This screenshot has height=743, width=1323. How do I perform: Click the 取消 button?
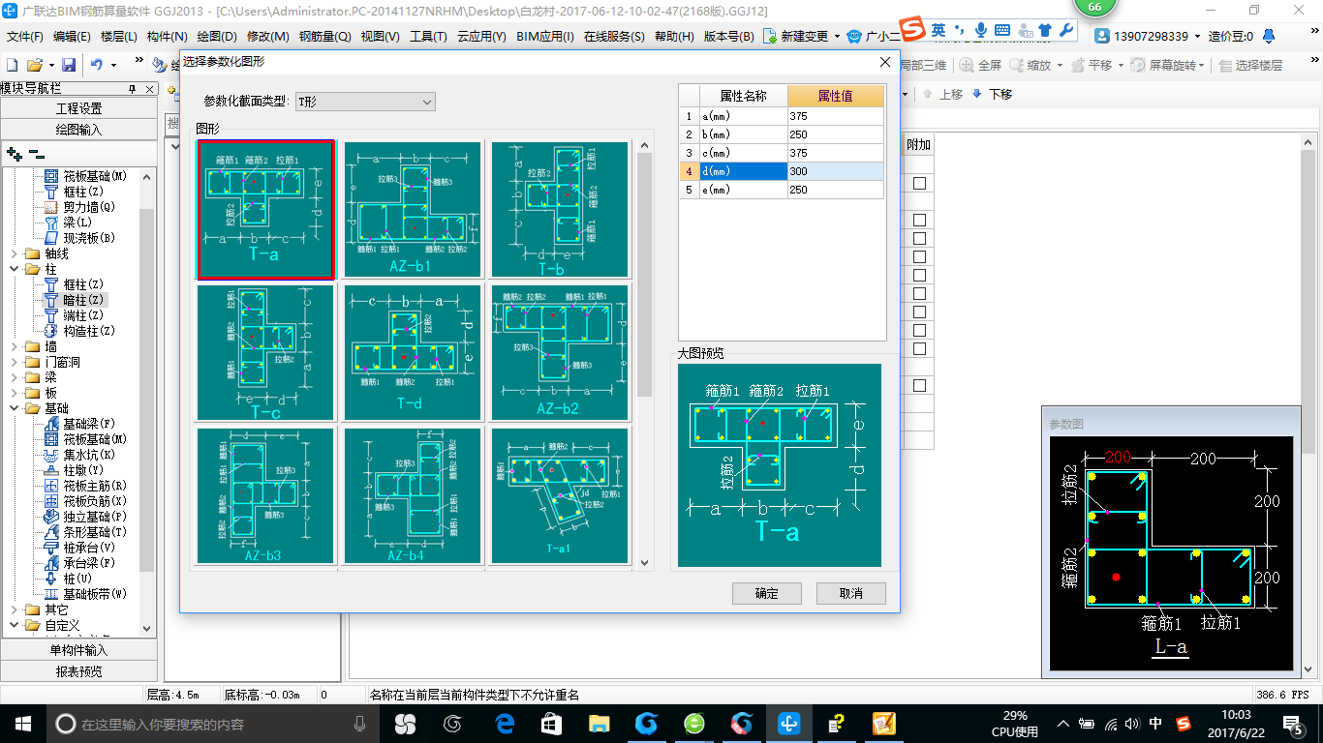[x=850, y=593]
